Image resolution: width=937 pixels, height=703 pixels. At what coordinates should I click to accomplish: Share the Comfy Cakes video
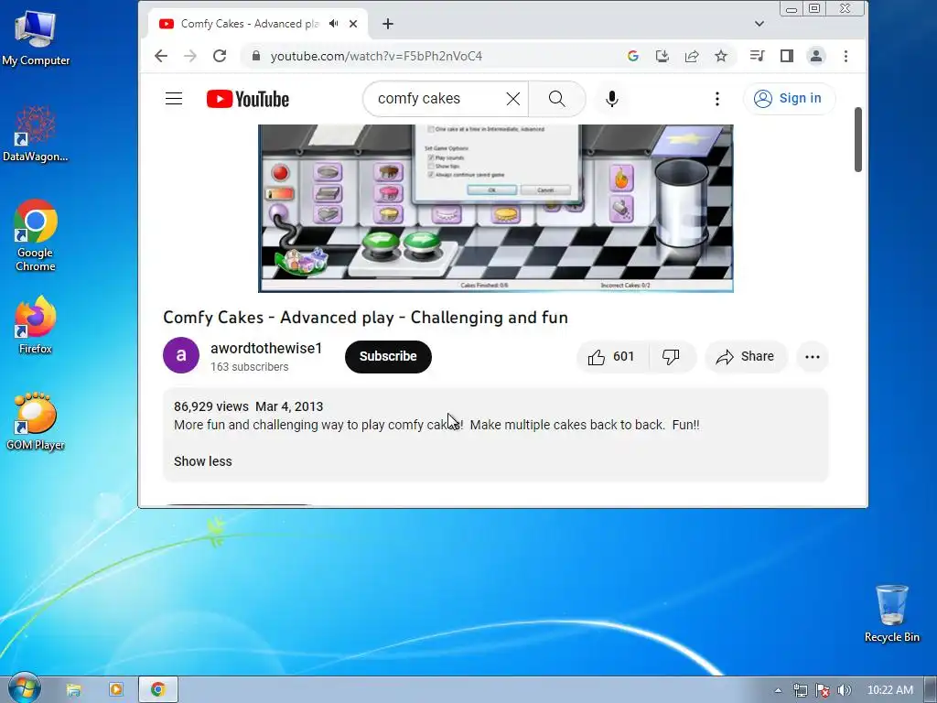746,357
